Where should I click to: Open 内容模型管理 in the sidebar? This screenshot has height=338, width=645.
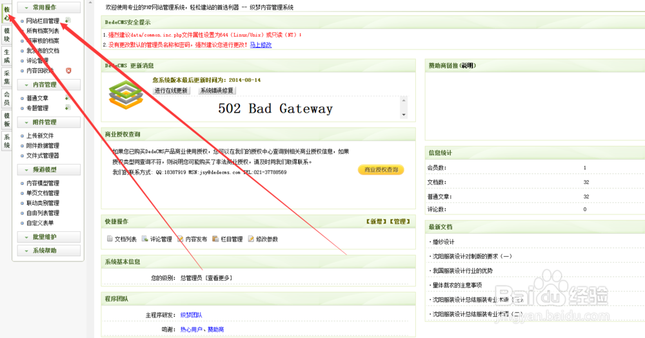(x=43, y=183)
